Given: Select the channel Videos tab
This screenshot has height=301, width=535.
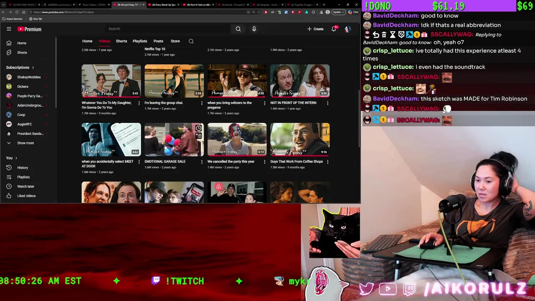Looking at the screenshot, I should (104, 41).
